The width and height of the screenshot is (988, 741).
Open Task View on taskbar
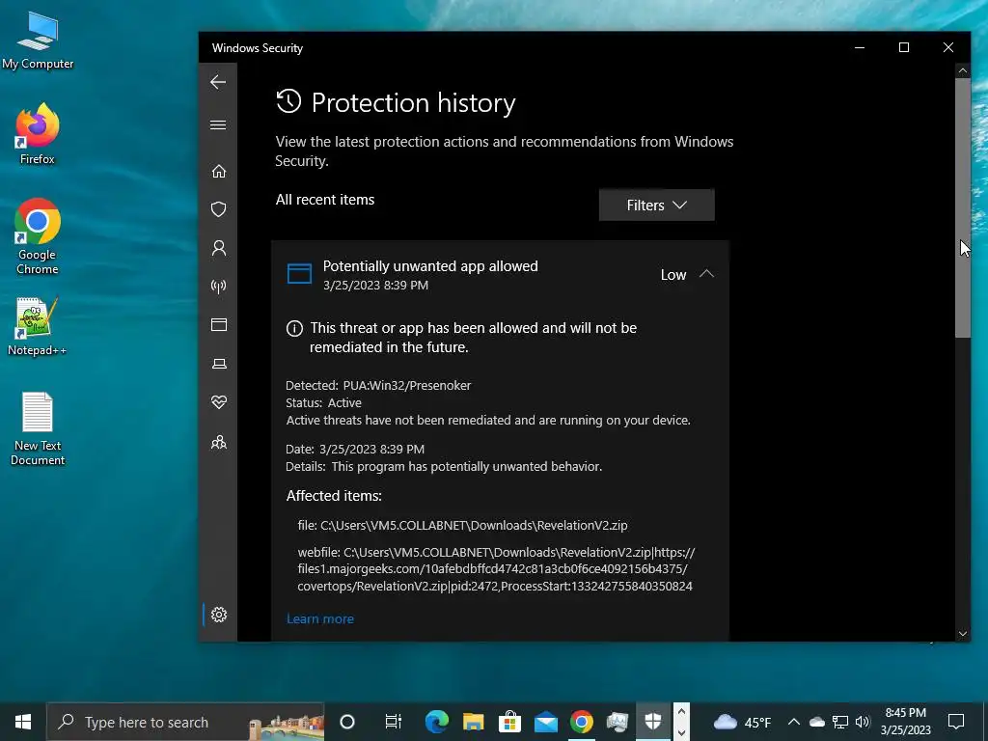click(394, 722)
